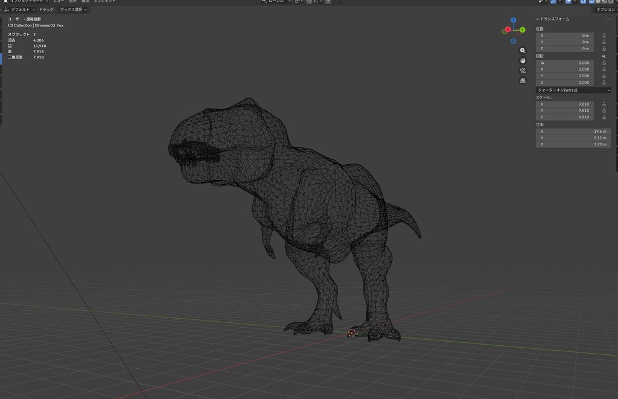The image size is (618, 399).
Task: Click the rotation Y field showing 0.000
Action: [564, 75]
